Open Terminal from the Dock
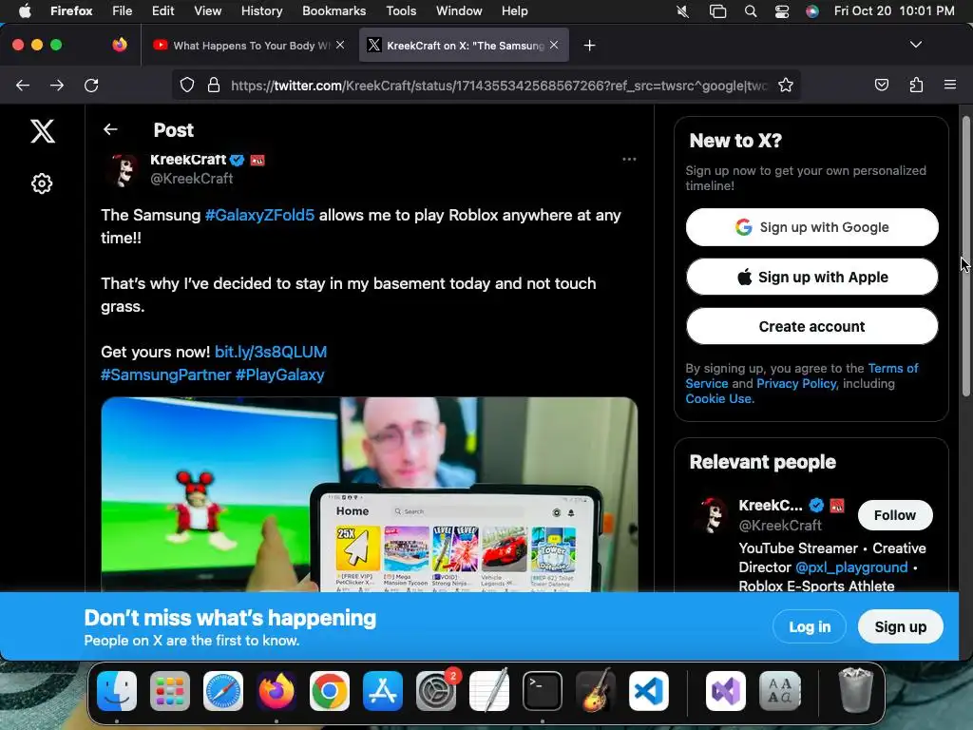Screen dimensions: 973x730 point(543,691)
